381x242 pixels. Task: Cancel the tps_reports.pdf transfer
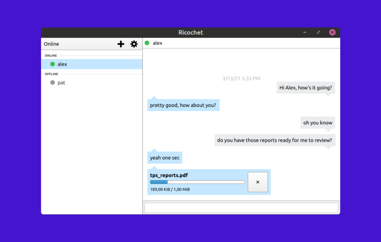click(x=257, y=182)
